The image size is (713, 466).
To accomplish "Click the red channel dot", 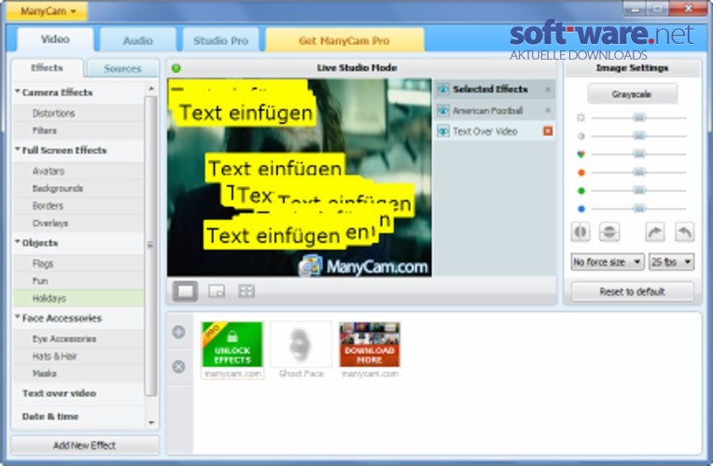I will click(580, 172).
